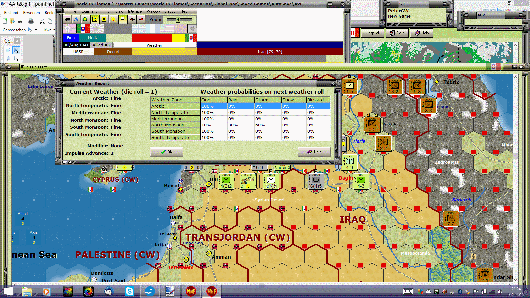Click the French light blue flag

click(x=153, y=29)
